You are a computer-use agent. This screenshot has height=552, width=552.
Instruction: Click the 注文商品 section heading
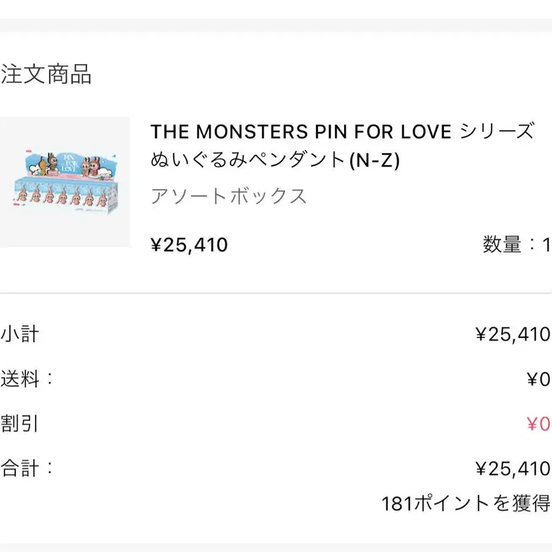46,74
